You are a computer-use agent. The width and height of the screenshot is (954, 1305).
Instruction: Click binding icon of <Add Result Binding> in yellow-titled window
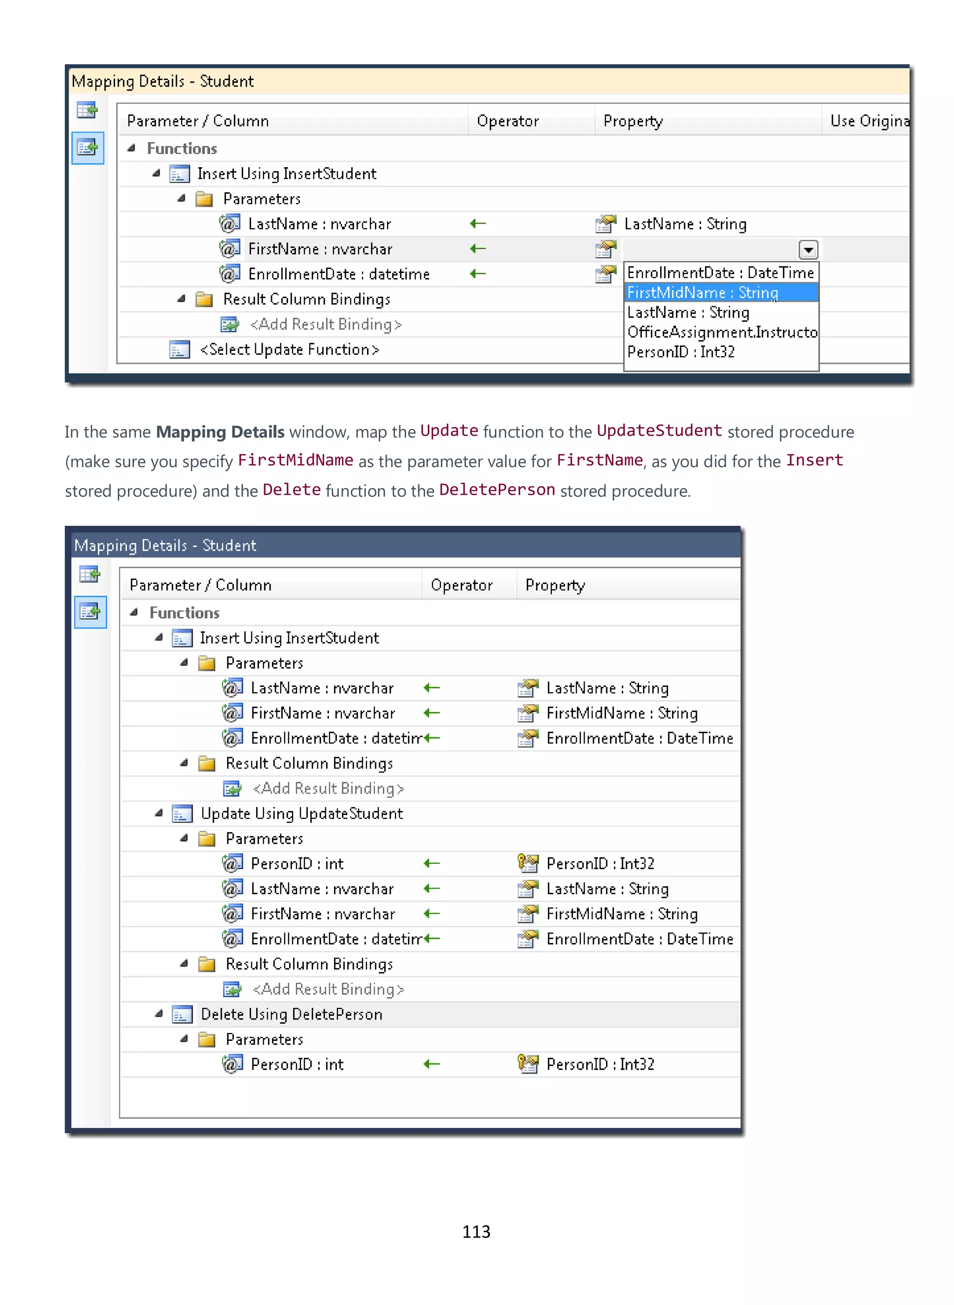[x=231, y=325]
